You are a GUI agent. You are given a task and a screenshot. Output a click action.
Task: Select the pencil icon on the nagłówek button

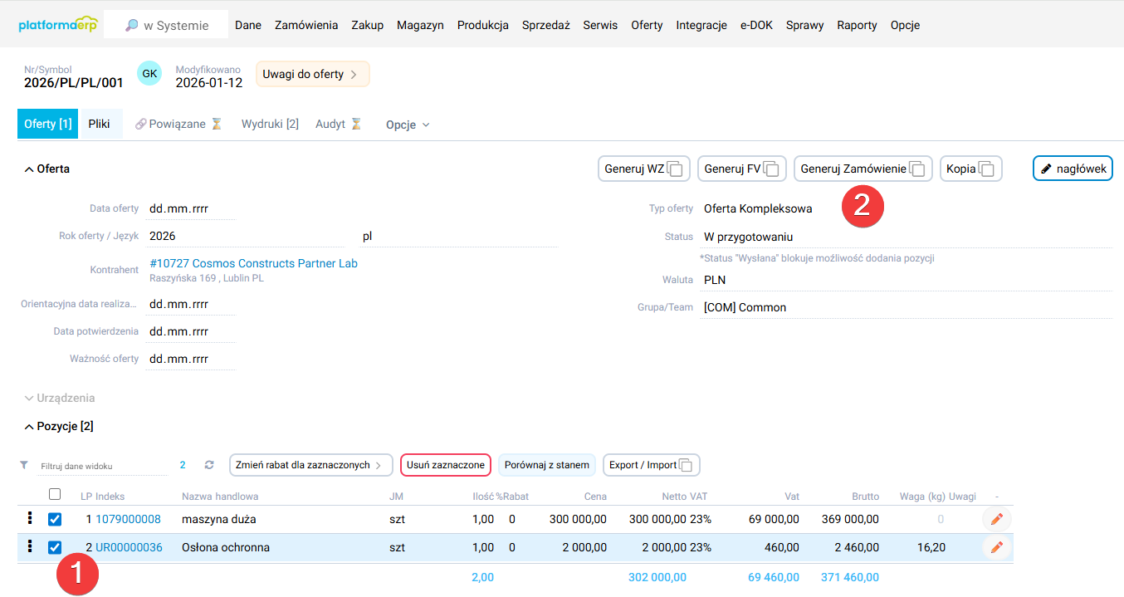pos(1048,168)
